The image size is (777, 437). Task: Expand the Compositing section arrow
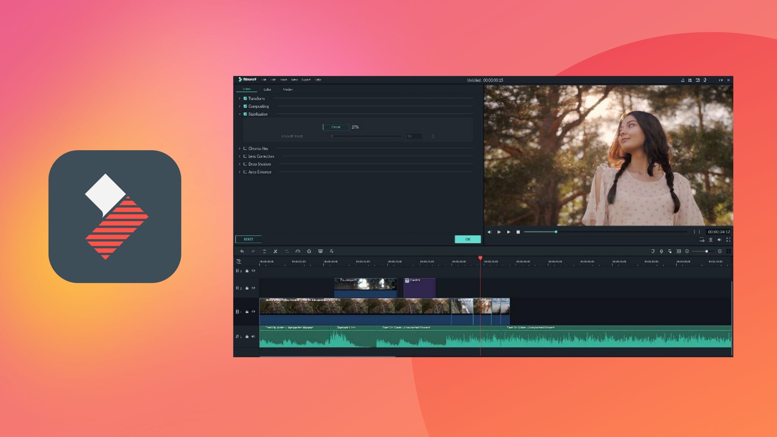pyautogui.click(x=239, y=106)
